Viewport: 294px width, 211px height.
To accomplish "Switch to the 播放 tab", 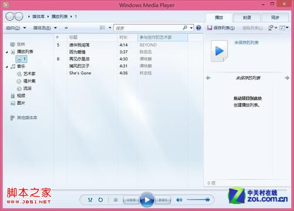I will coord(219,18).
